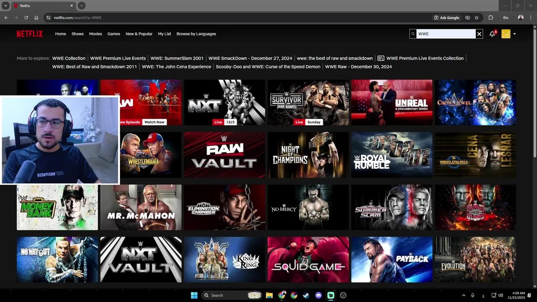
Task: Open the Elimination Chamber thumbnail
Action: click(x=224, y=207)
